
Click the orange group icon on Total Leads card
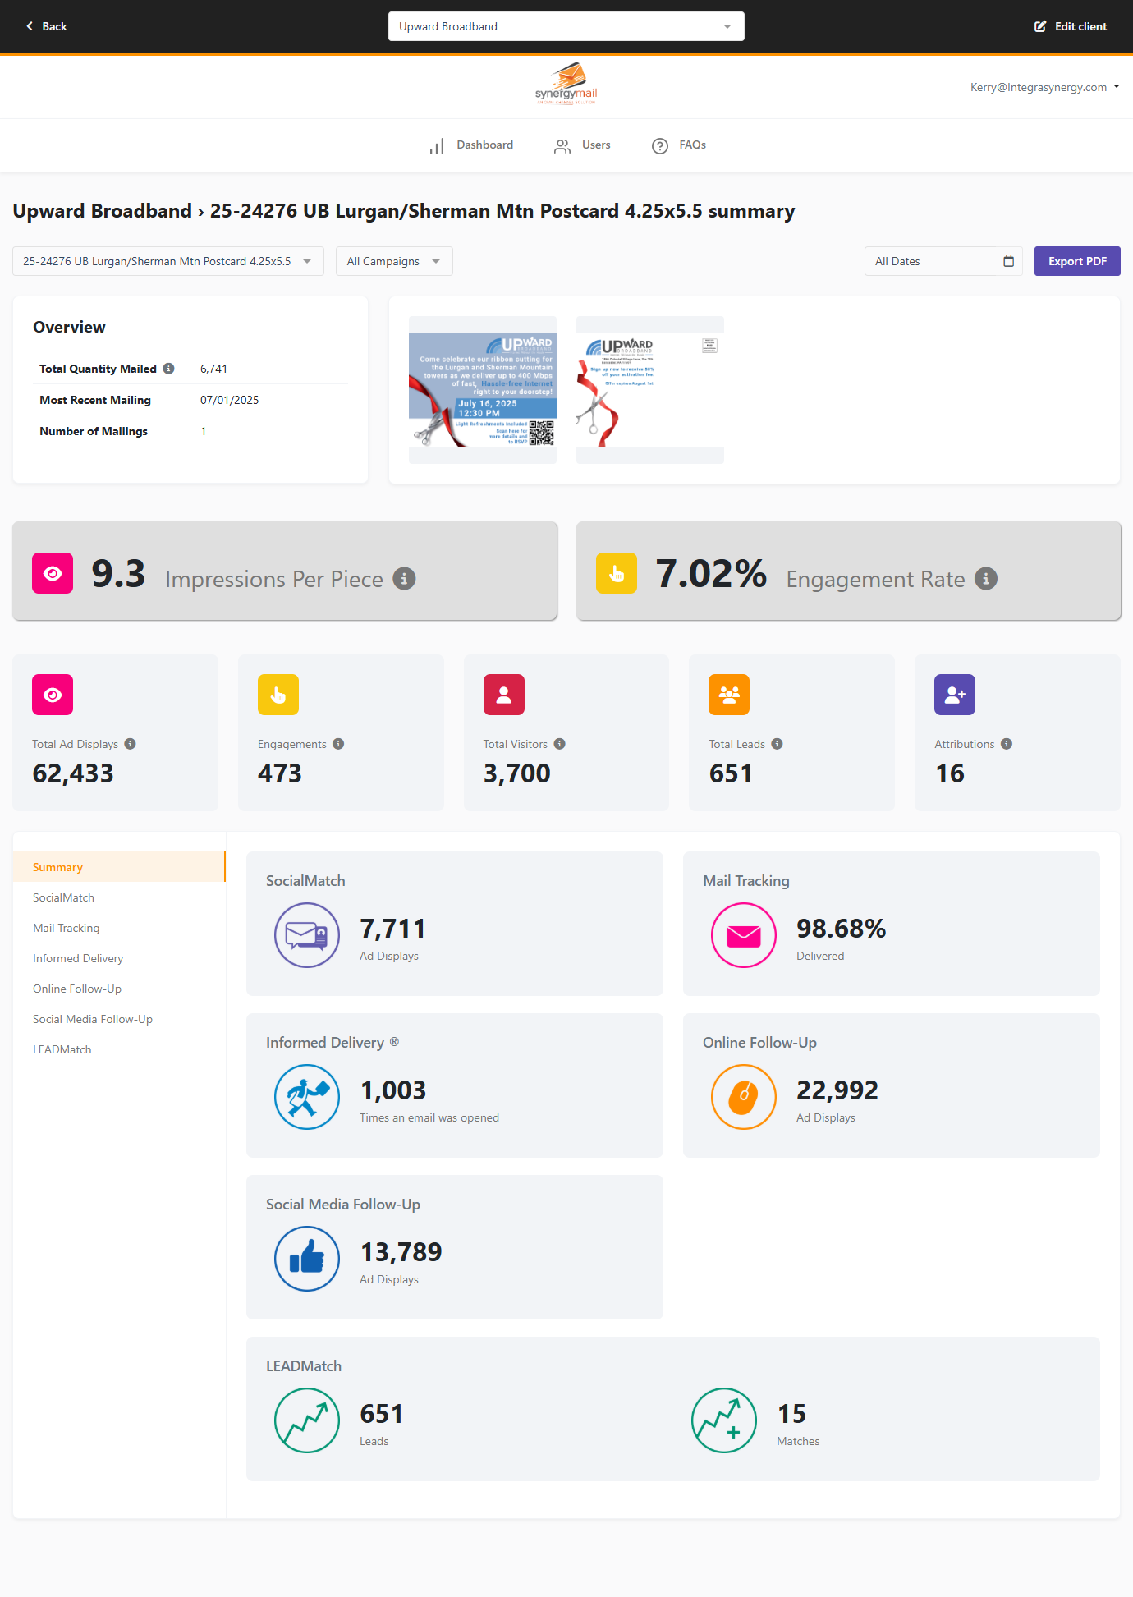[x=729, y=695]
